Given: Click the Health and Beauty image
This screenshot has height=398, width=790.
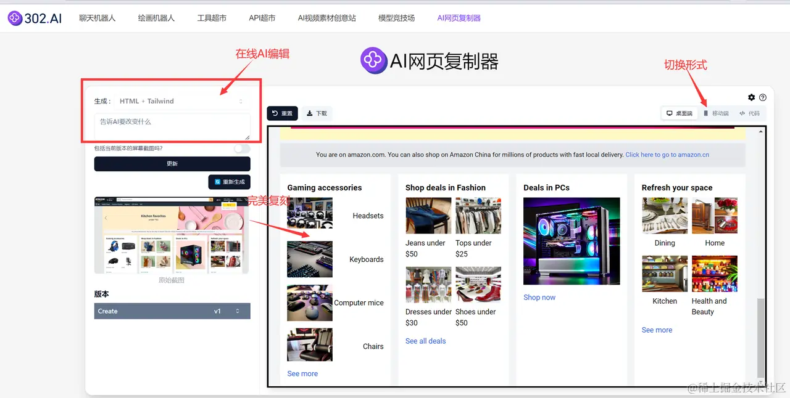Looking at the screenshot, I should pyautogui.click(x=715, y=274).
